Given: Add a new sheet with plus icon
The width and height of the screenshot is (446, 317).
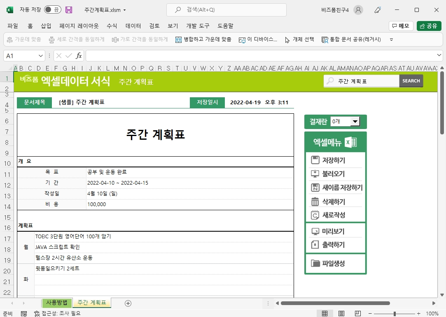Looking at the screenshot, I should pos(128,303).
